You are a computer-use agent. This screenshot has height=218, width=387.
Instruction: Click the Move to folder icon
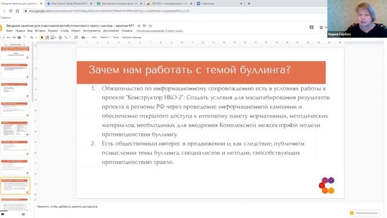tap(145, 25)
